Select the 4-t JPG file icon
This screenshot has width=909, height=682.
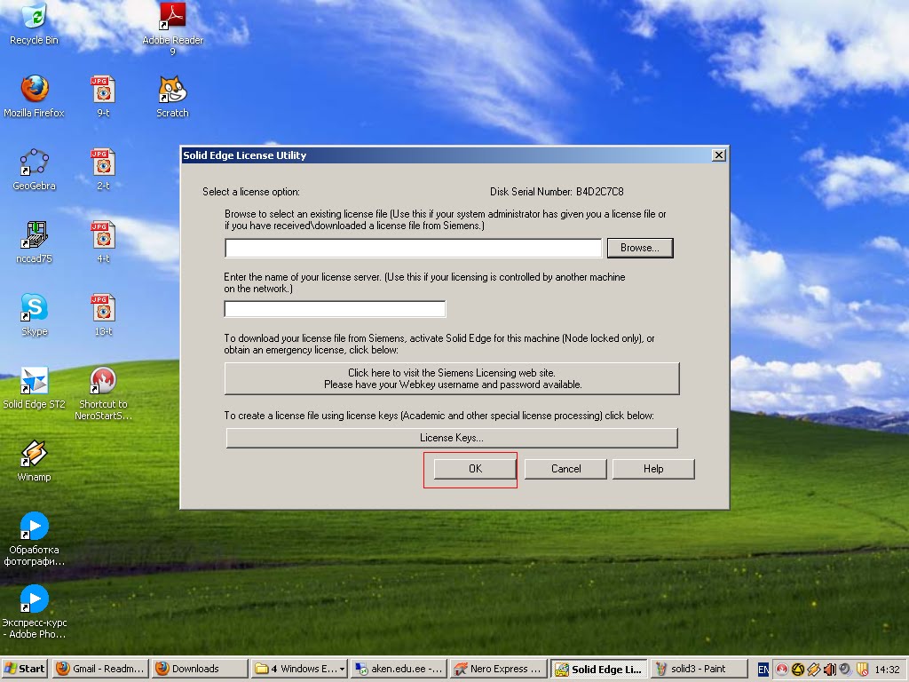click(x=103, y=242)
